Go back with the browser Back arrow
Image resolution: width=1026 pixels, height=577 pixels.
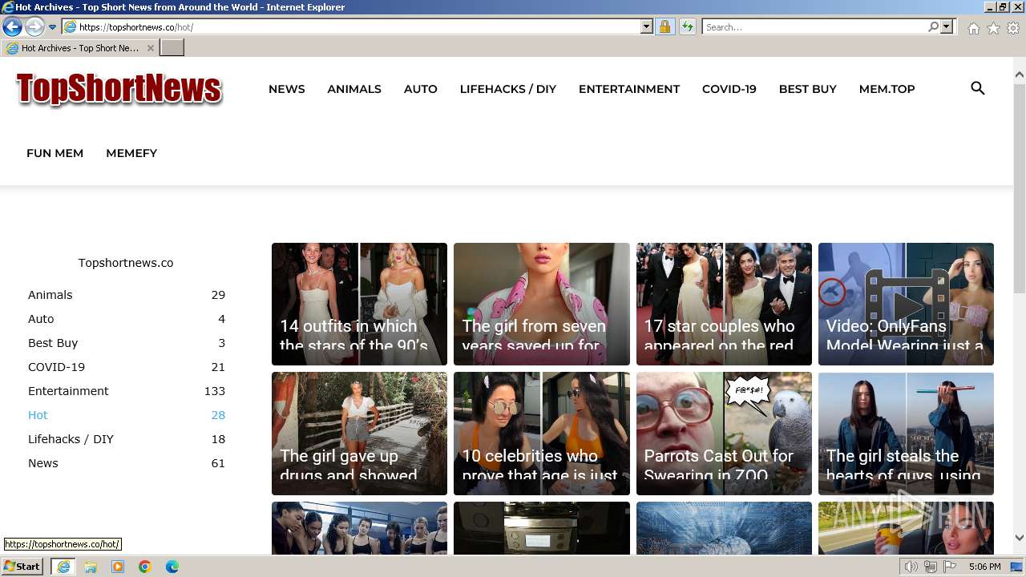(x=12, y=27)
